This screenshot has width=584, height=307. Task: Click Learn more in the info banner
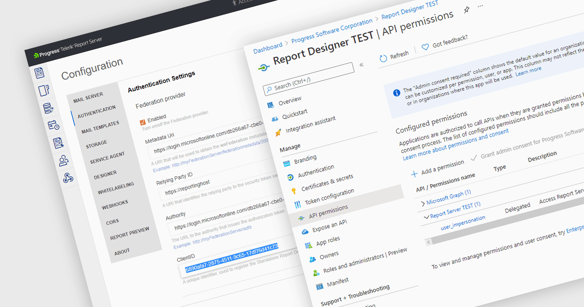(x=529, y=72)
